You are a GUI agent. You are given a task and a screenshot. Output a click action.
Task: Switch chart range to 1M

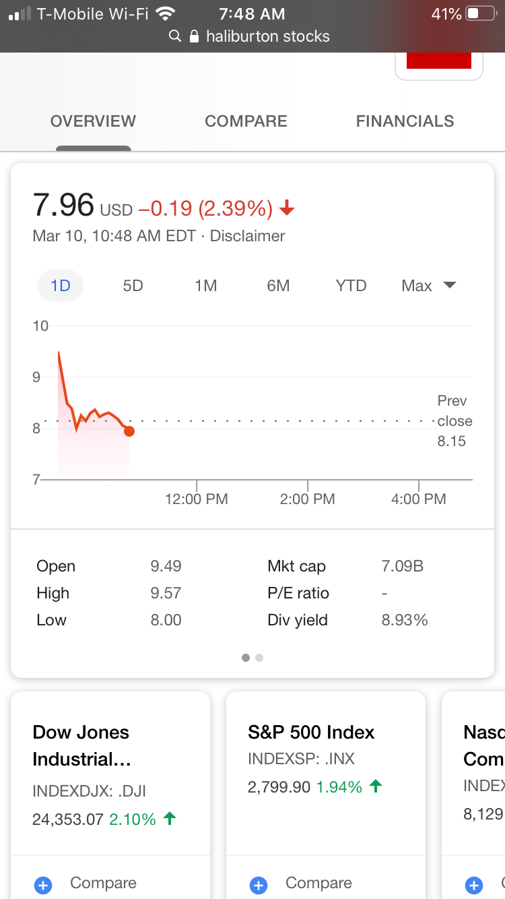pyautogui.click(x=205, y=286)
